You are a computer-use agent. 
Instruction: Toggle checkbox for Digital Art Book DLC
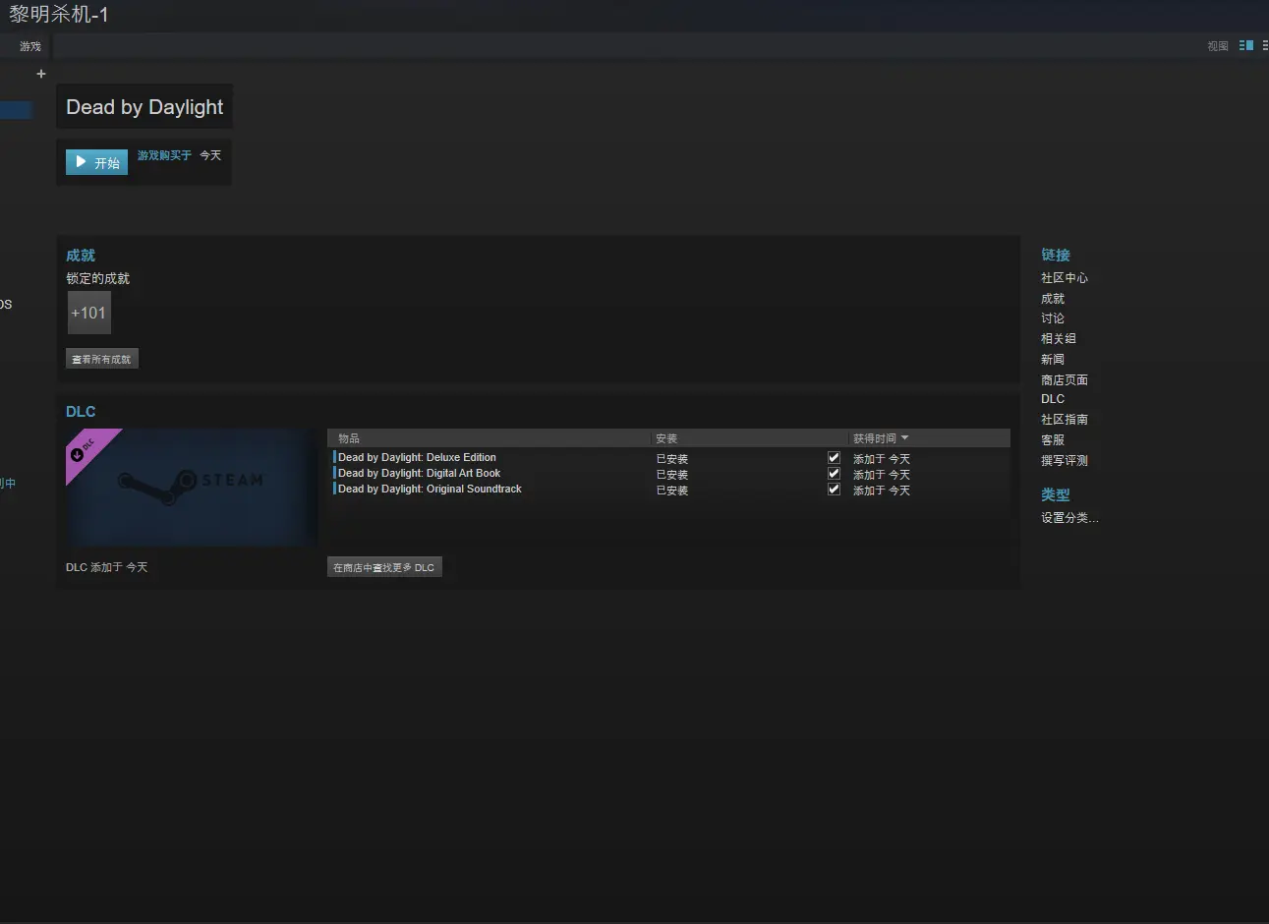tap(834, 474)
